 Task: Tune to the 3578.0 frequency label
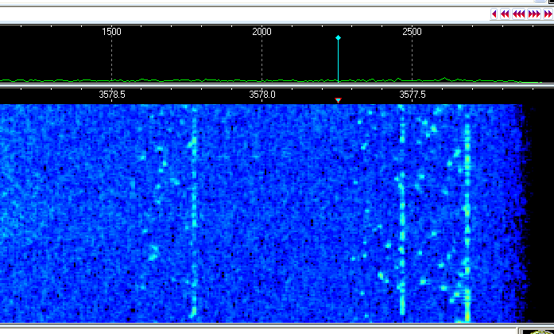pos(262,94)
